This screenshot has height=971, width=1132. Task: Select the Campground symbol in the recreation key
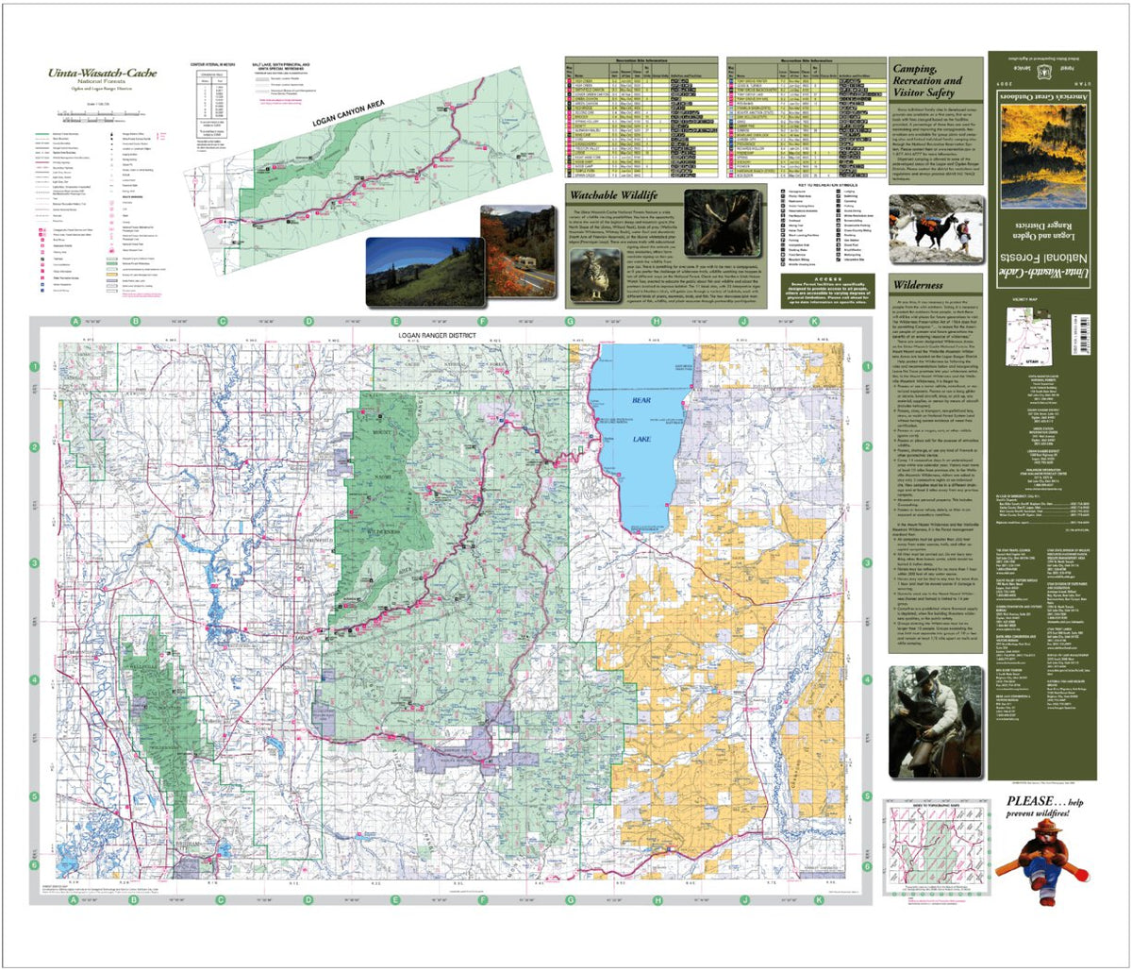[783, 192]
